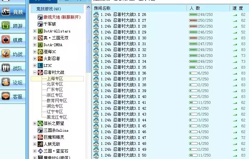Collapse the 忍者村大战 tree node
The image size is (249, 159).
click(35, 72)
